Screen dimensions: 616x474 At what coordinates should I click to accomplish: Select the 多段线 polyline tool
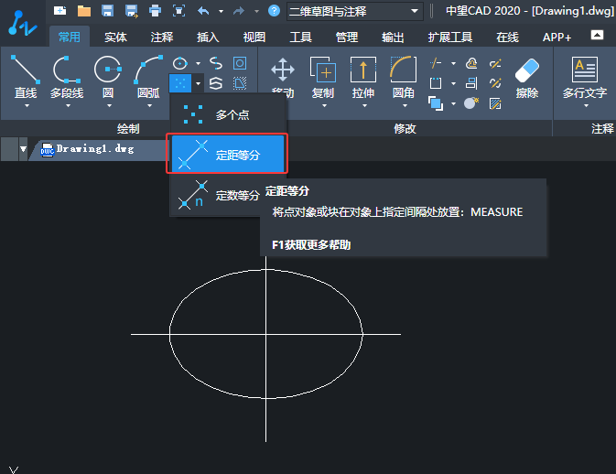pos(67,76)
